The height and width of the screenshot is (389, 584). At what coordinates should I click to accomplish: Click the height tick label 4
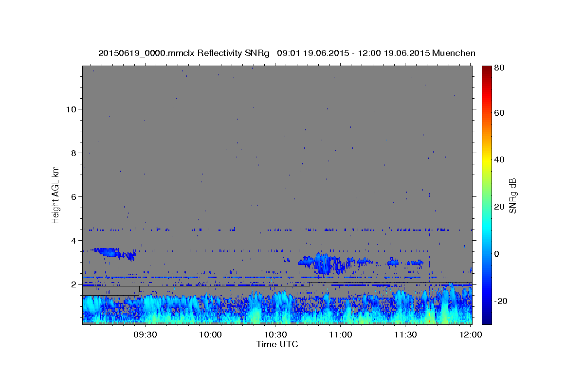point(74,241)
